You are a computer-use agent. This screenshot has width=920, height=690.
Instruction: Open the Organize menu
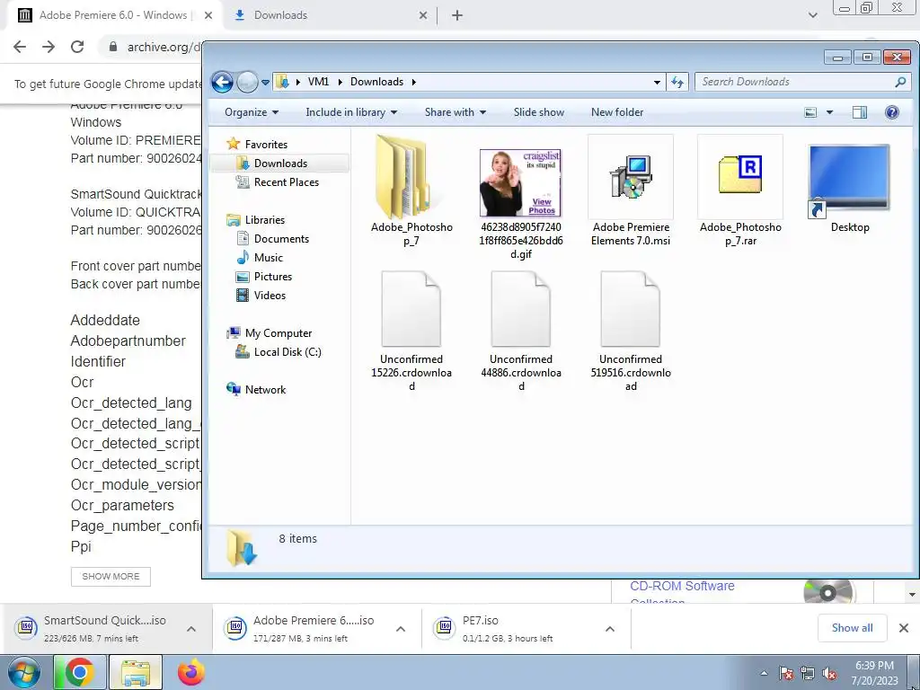pyautogui.click(x=252, y=112)
